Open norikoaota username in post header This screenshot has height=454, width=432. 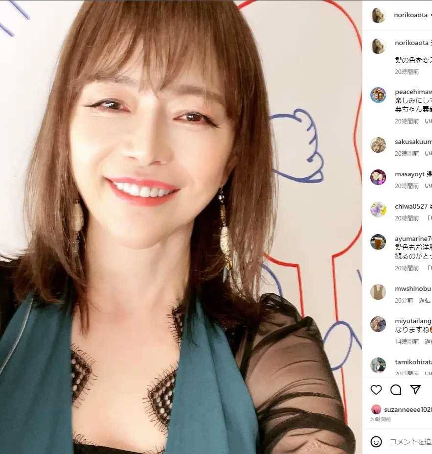(410, 15)
